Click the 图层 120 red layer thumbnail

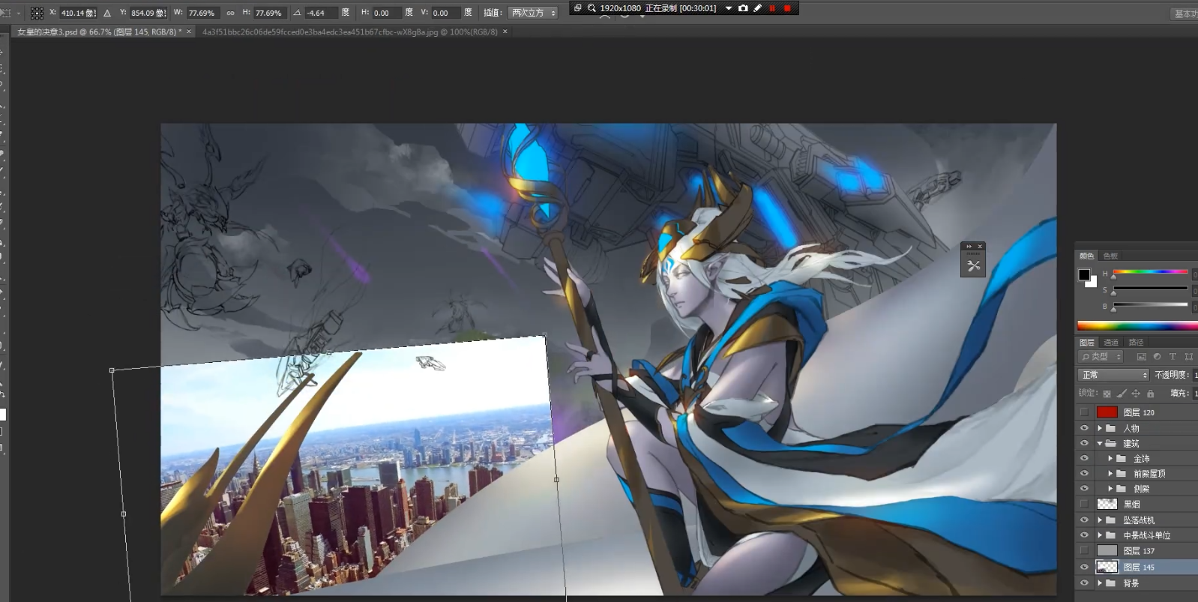pos(1107,412)
